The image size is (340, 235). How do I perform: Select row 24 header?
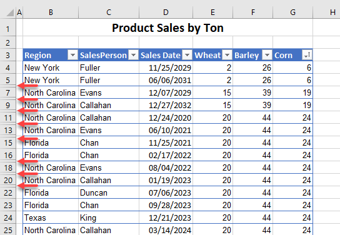7,217
